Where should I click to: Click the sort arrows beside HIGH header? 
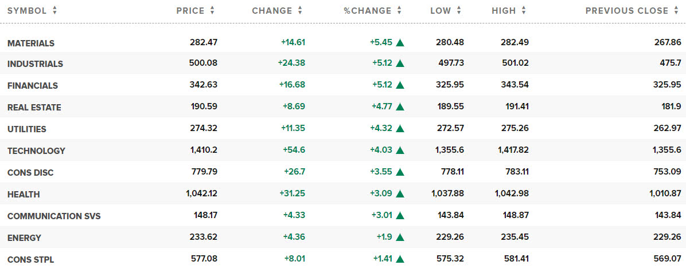[x=524, y=11]
